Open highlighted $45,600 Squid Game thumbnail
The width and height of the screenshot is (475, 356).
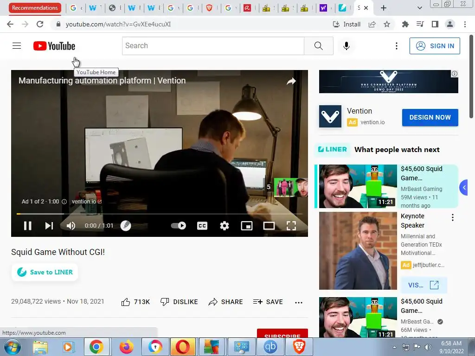(358, 186)
